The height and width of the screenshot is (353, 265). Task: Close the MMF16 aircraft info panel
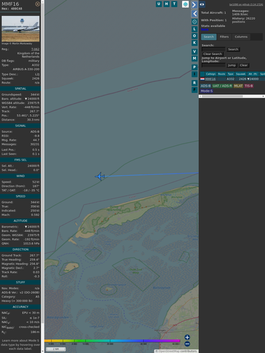pyautogui.click(x=38, y=4)
